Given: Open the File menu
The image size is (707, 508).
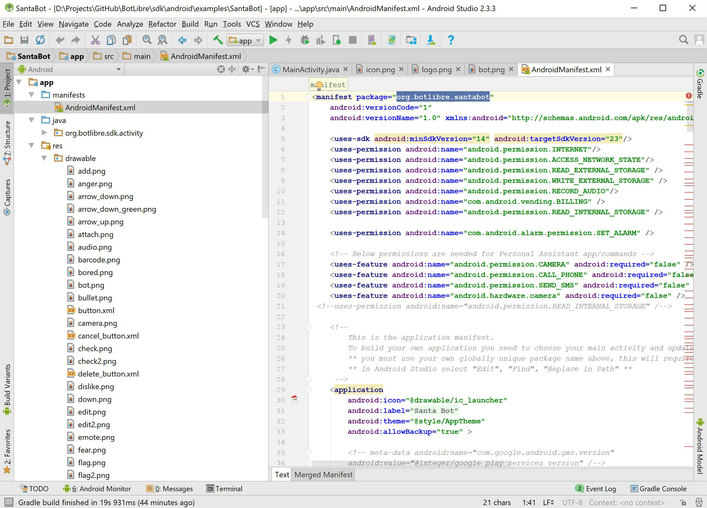Looking at the screenshot, I should [x=8, y=24].
